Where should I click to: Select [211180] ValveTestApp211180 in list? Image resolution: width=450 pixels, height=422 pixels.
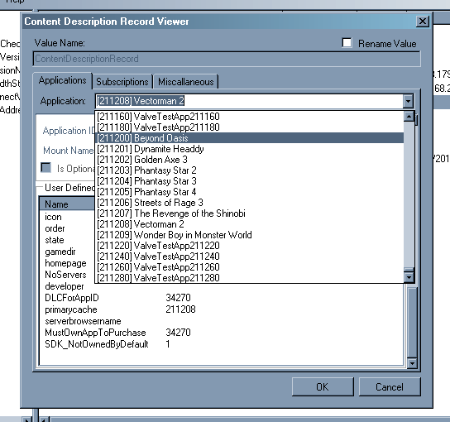pos(249,127)
